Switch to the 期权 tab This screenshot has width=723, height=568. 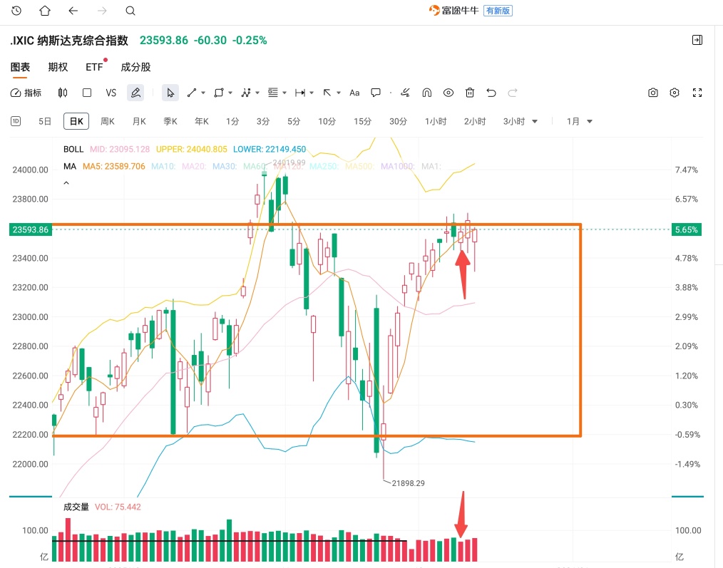coord(58,67)
